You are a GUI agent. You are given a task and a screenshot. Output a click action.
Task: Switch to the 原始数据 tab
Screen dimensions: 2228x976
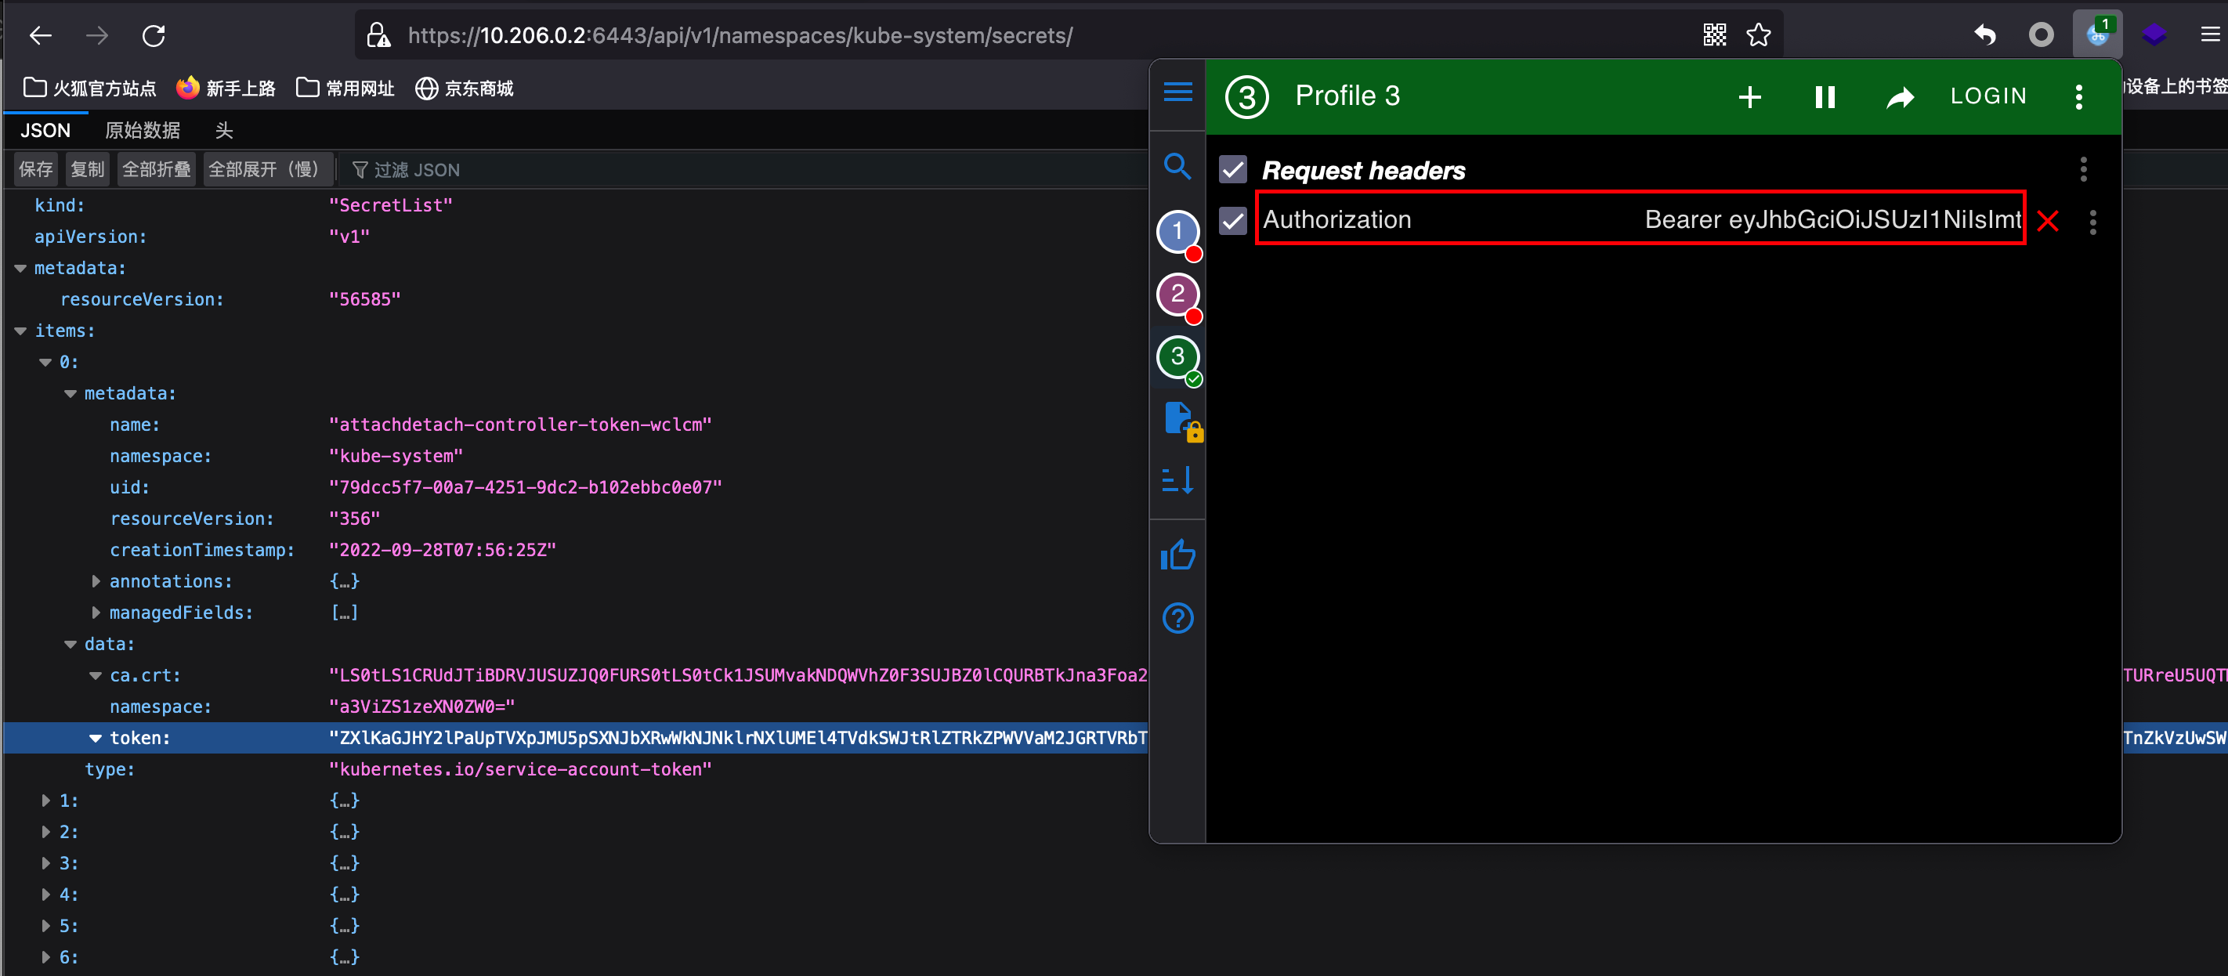click(x=142, y=131)
